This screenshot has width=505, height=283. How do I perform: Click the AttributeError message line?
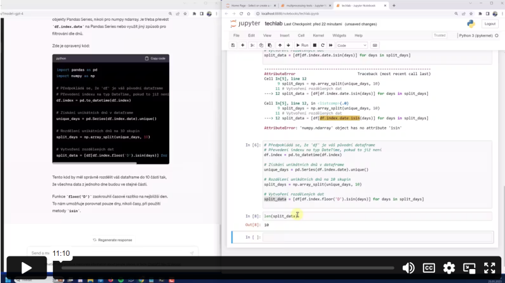click(333, 128)
